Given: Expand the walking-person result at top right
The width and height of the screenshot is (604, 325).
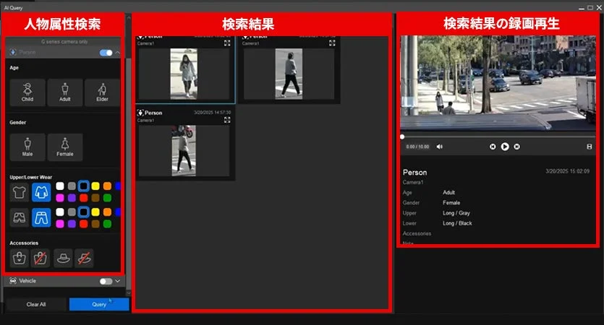Looking at the screenshot, I should coord(332,43).
